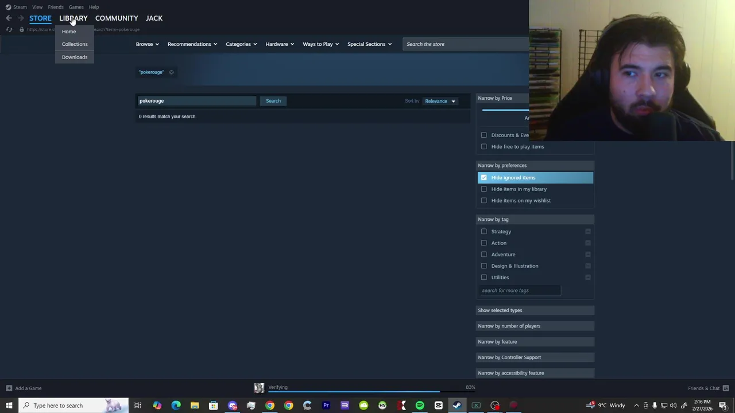
Task: Remove the "pokerouge" search term tag
Action: pos(171,72)
